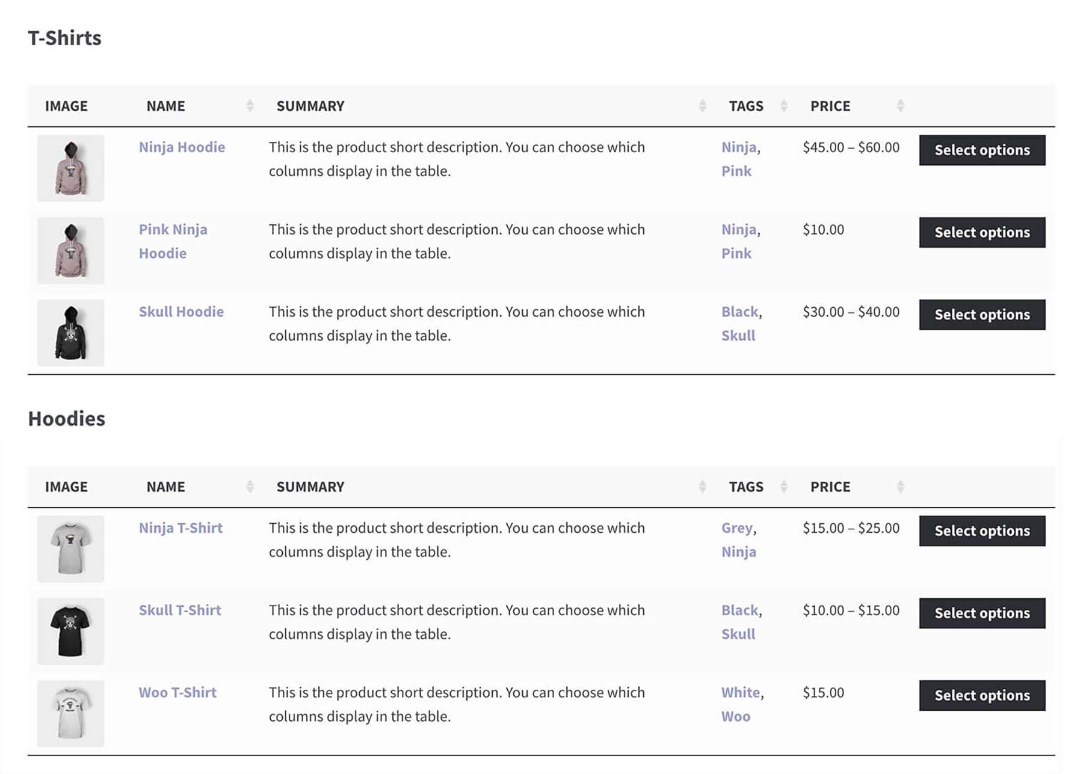Select options for the Skull Hoodie
This screenshot has width=1083, height=774.
click(982, 314)
